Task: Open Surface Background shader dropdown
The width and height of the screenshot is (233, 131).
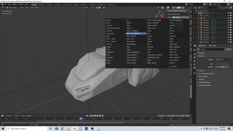Action: [x=223, y=60]
